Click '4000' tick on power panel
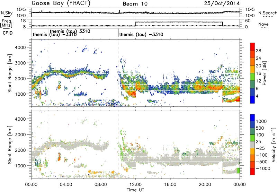The image size is (277, 192). tap(20, 47)
